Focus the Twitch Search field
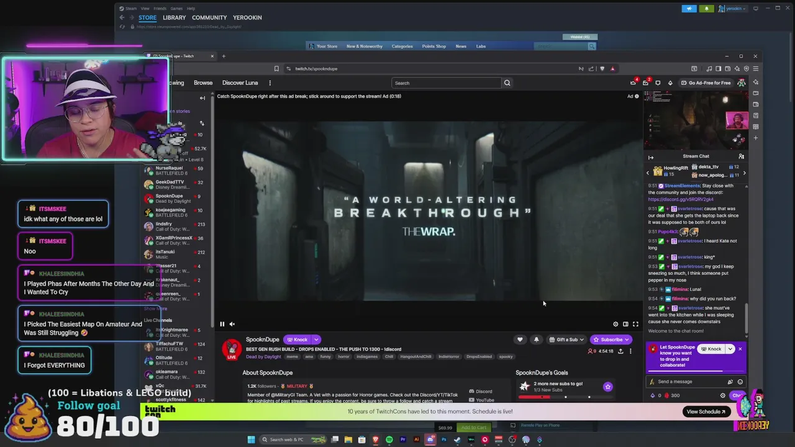The height and width of the screenshot is (447, 795). (447, 83)
